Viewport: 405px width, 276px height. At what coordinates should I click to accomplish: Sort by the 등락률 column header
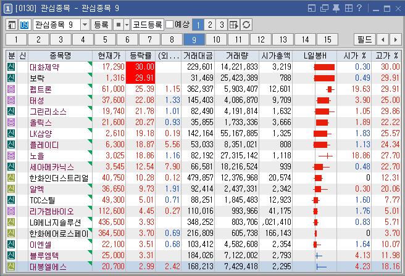pyautogui.click(x=141, y=55)
